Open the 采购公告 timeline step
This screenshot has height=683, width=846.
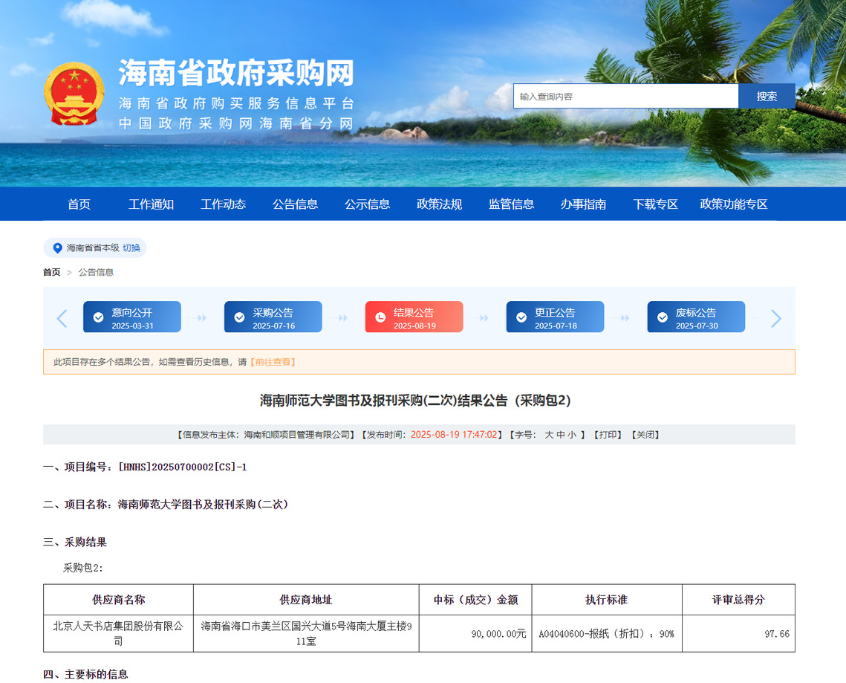(x=273, y=317)
